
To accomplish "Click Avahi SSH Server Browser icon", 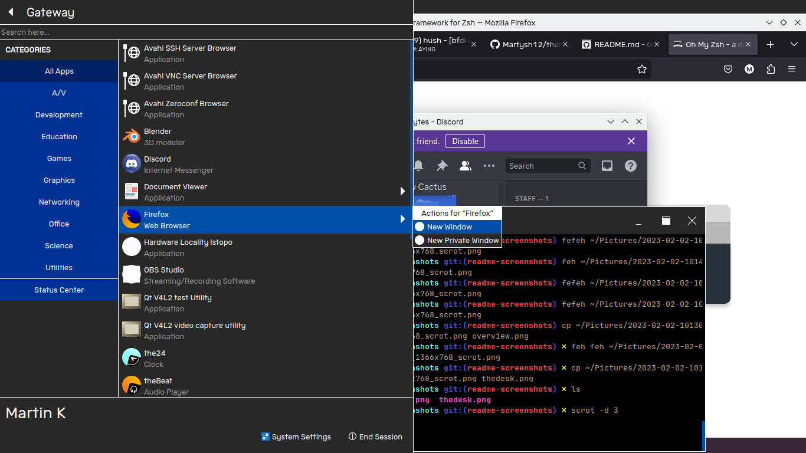I will point(132,53).
